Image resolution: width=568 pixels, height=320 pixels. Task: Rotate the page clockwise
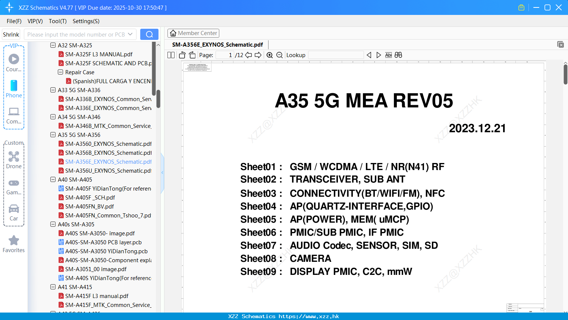pos(192,55)
